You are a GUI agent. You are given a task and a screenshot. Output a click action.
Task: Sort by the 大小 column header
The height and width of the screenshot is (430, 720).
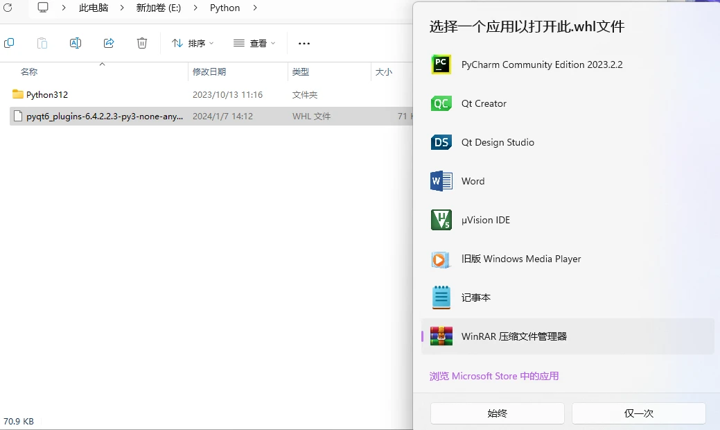coord(384,71)
